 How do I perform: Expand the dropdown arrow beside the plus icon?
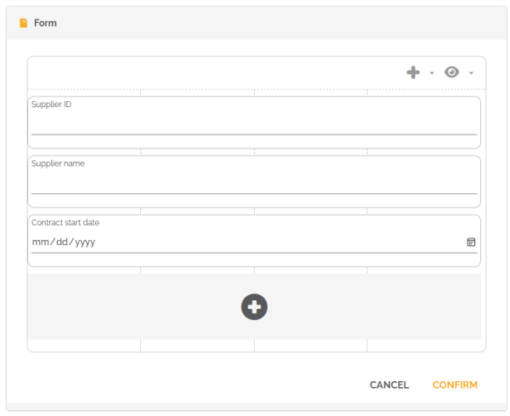click(432, 73)
